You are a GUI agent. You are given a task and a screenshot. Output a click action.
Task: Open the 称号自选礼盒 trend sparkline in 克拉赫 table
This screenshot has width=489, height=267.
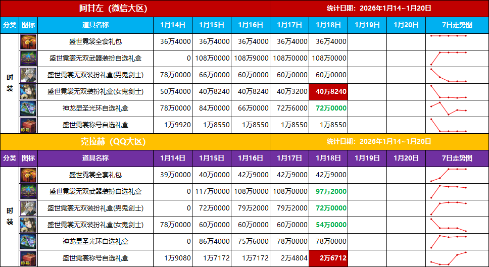[x=449, y=258]
